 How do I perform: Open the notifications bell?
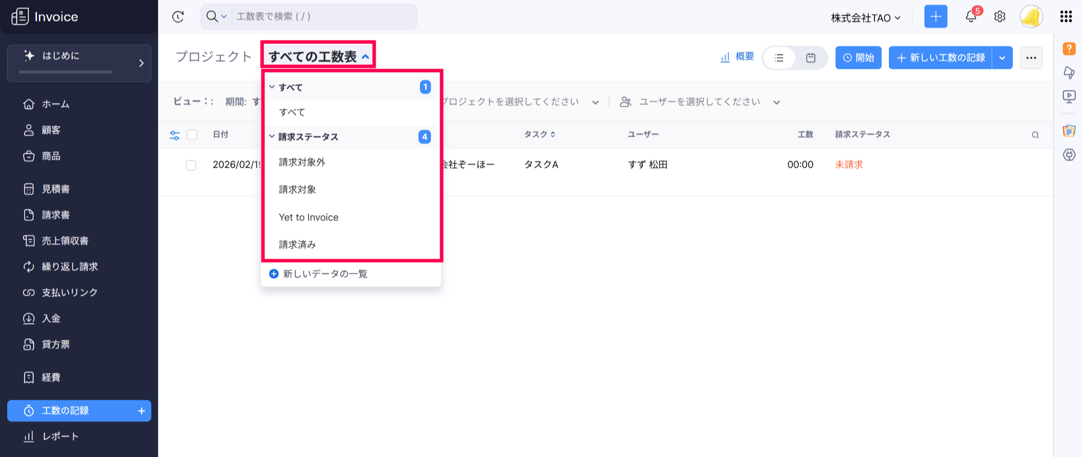coord(971,17)
